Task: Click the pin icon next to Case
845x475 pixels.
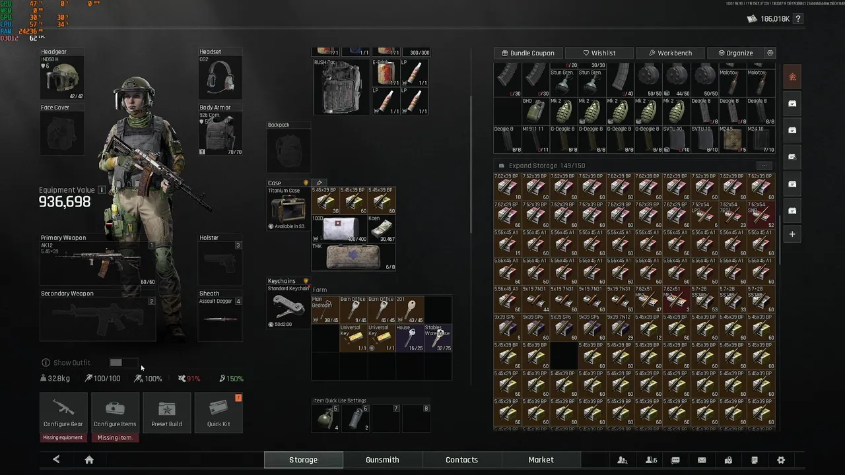Action: (319, 183)
